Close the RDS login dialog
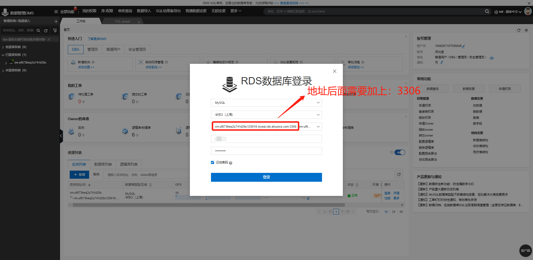 pos(335,71)
